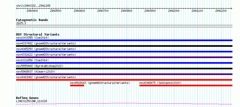Click ruler position 2940700

tap(103, 11)
